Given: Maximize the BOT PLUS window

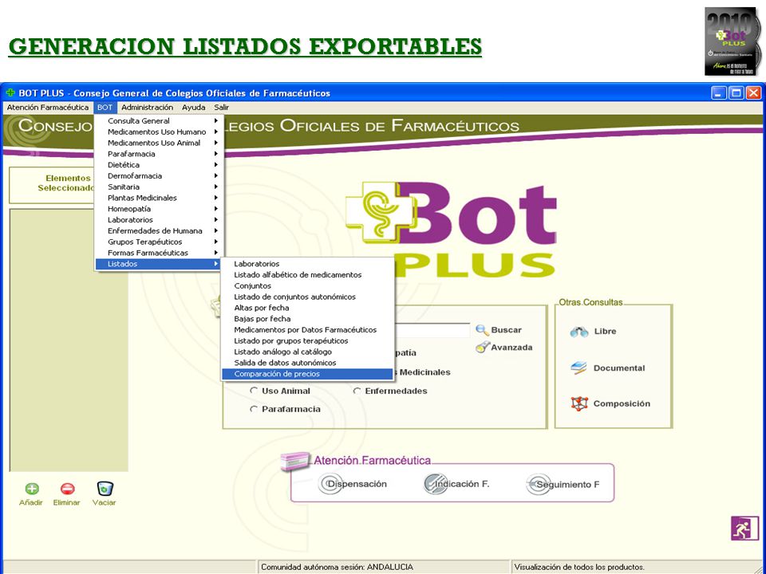Looking at the screenshot, I should pyautogui.click(x=736, y=92).
